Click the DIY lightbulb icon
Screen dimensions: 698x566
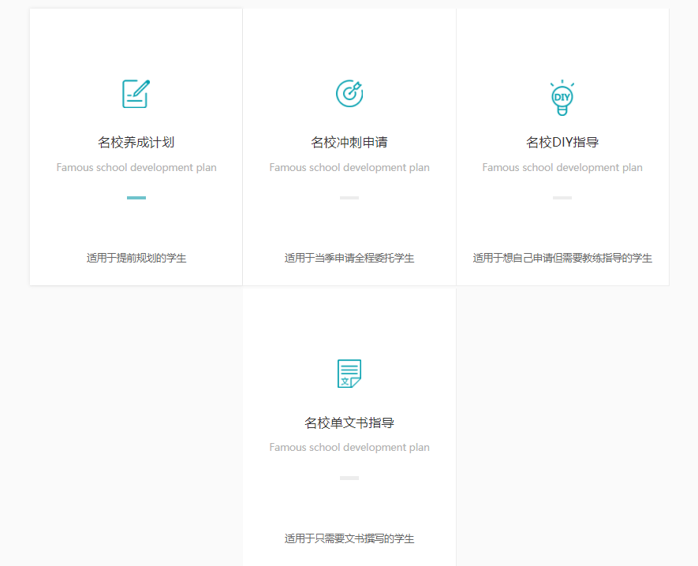coord(562,95)
